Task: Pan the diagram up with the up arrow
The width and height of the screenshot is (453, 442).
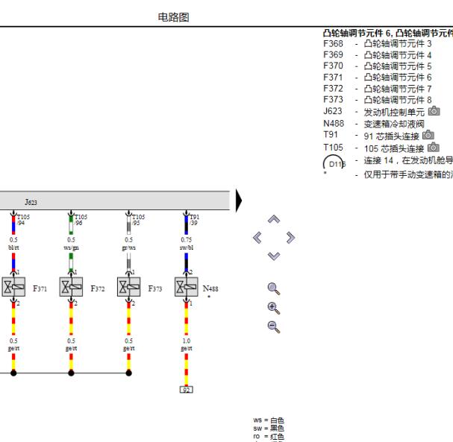Action: [x=274, y=219]
